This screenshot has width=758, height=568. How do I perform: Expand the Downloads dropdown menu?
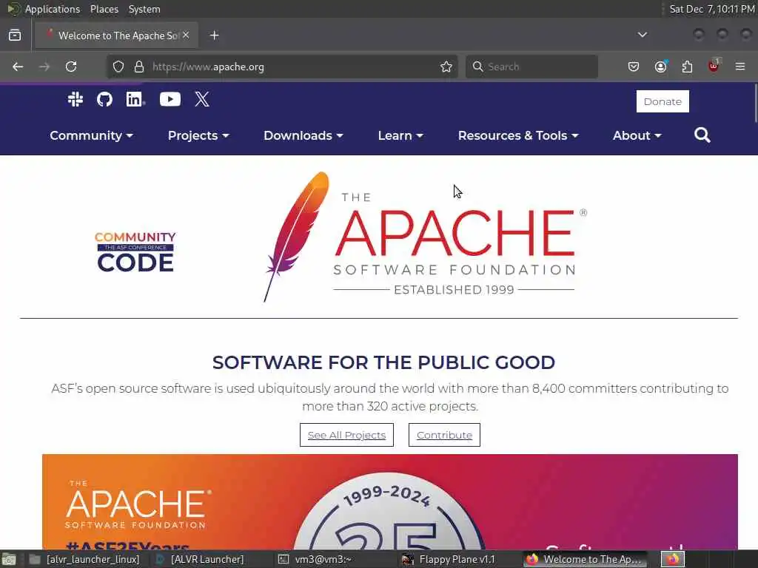303,136
